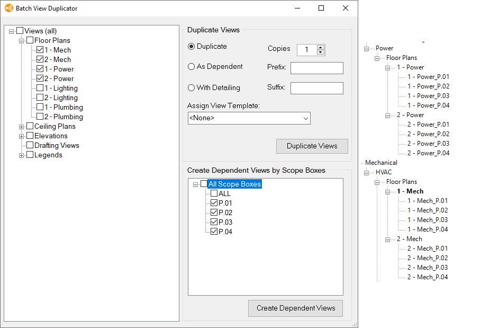Expand the Elevations tree node
The height and width of the screenshot is (328, 490).
[x=22, y=136]
